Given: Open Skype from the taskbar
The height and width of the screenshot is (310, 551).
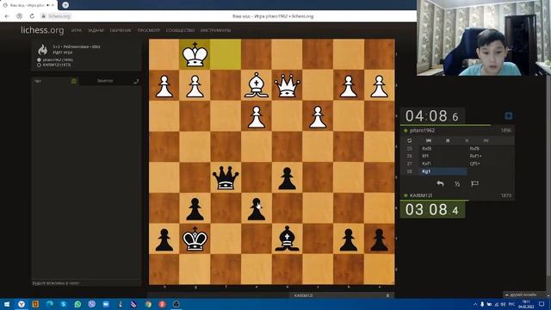Looking at the screenshot, I should coord(63,304).
